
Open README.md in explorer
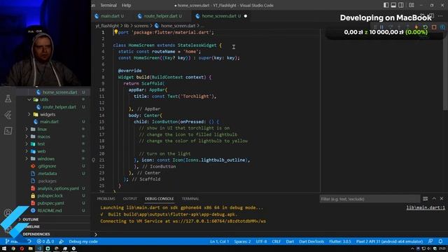(x=50, y=211)
